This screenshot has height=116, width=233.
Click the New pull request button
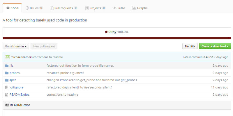click(x=44, y=46)
